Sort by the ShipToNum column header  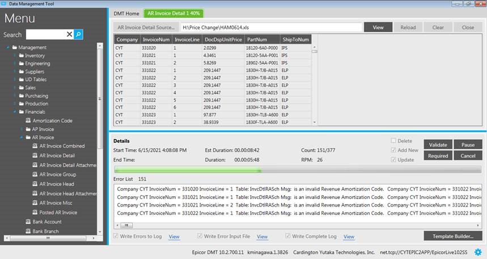tap(295, 40)
